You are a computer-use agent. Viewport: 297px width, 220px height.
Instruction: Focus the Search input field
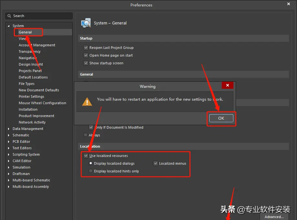coord(39,16)
